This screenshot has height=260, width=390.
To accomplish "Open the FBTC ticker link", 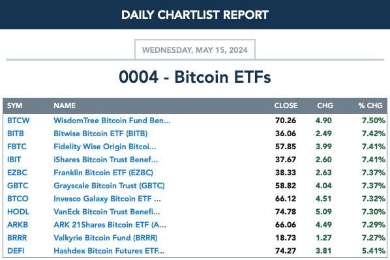I will (17, 147).
